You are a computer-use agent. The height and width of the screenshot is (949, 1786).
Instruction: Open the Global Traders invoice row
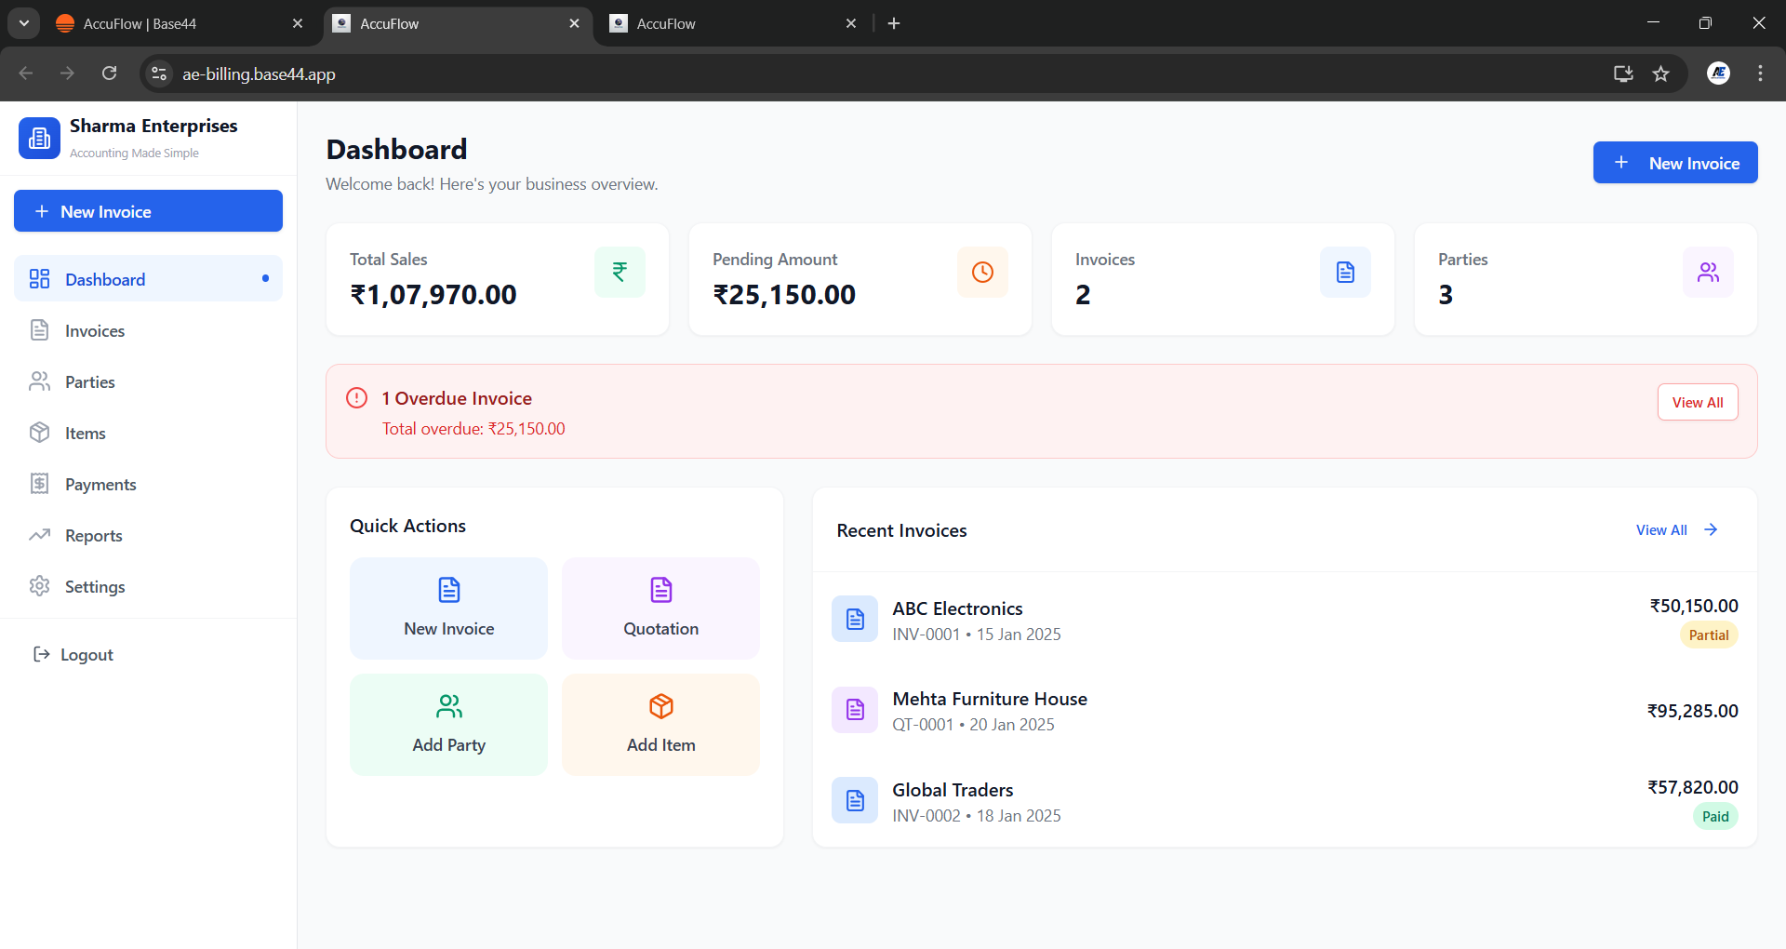[x=1285, y=801]
